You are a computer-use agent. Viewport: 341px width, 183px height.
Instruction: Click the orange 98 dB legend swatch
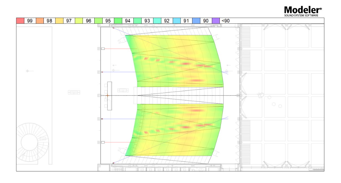coord(40,21)
